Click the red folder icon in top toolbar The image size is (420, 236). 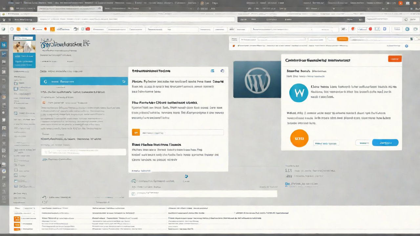click(x=88, y=29)
